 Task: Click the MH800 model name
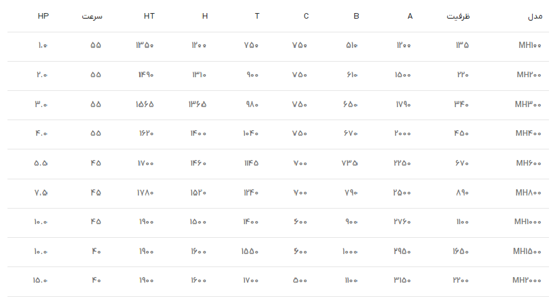click(x=531, y=192)
